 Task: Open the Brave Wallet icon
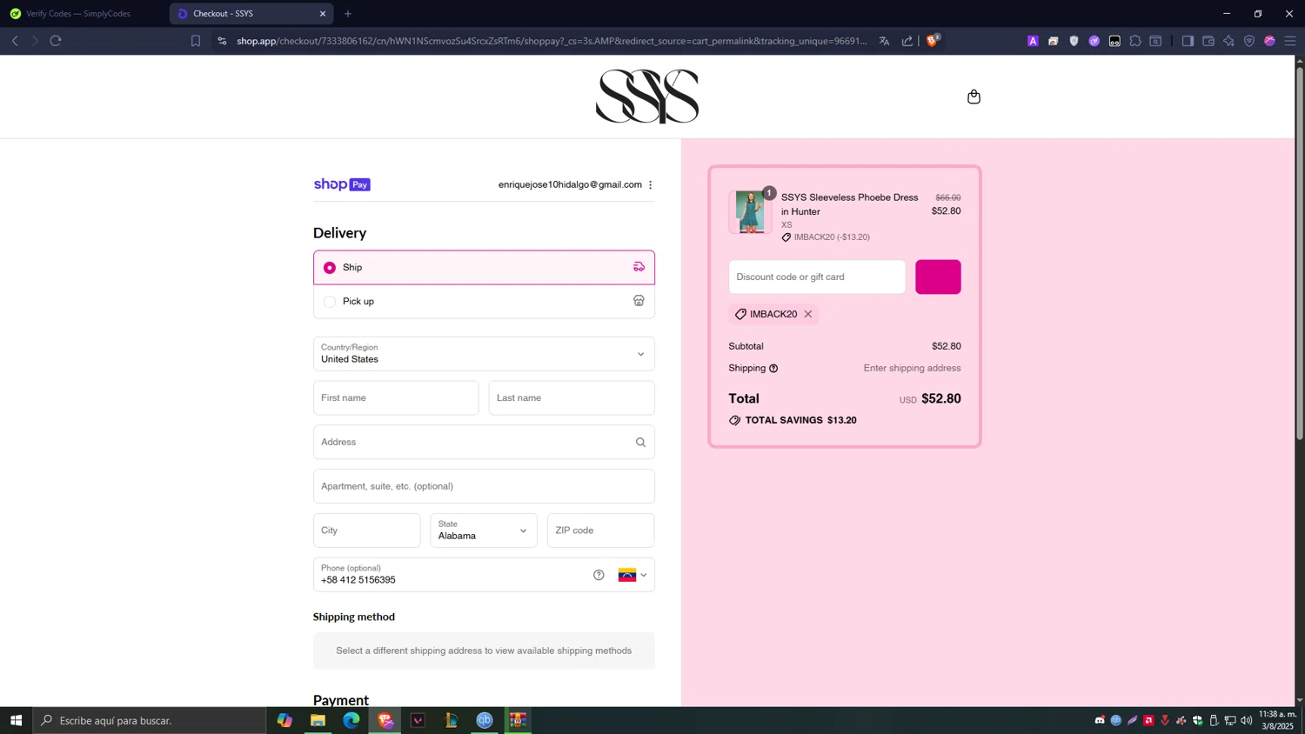coord(1208,41)
